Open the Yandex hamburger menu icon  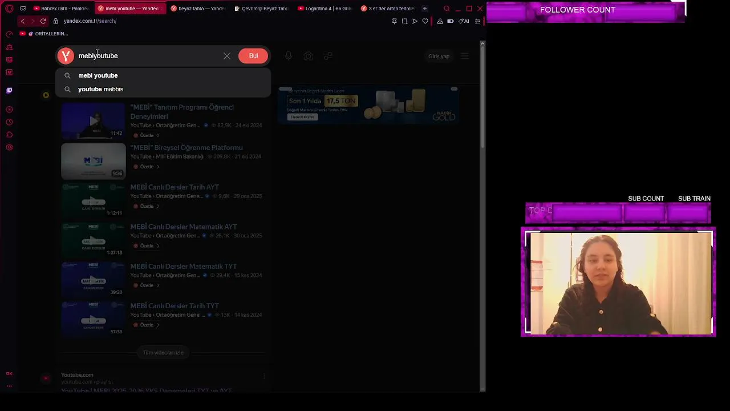point(465,56)
